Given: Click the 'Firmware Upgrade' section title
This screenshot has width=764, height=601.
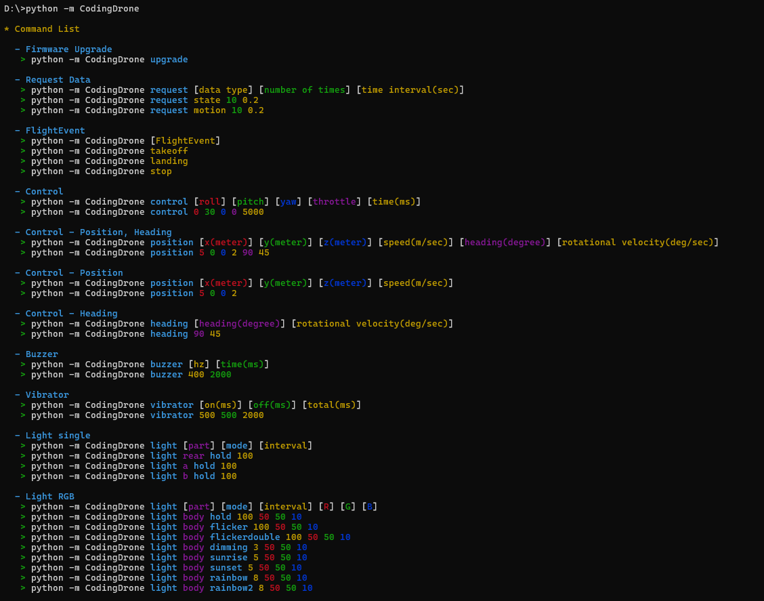Looking at the screenshot, I should 68,49.
